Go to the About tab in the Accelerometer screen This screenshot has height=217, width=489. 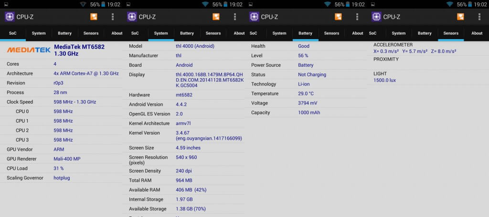point(477,33)
